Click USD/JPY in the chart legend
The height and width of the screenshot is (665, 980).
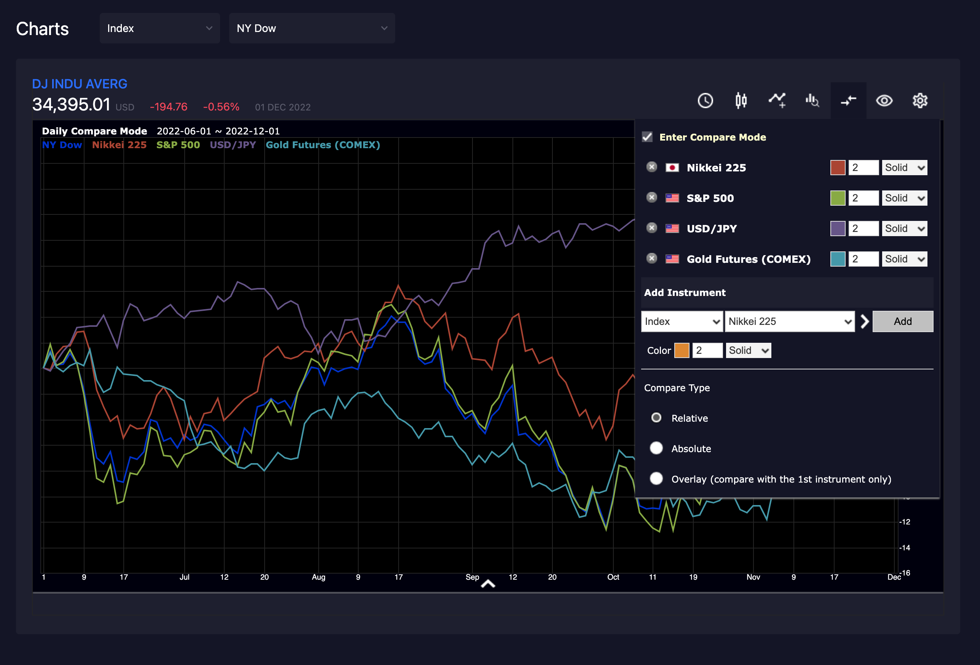(233, 145)
